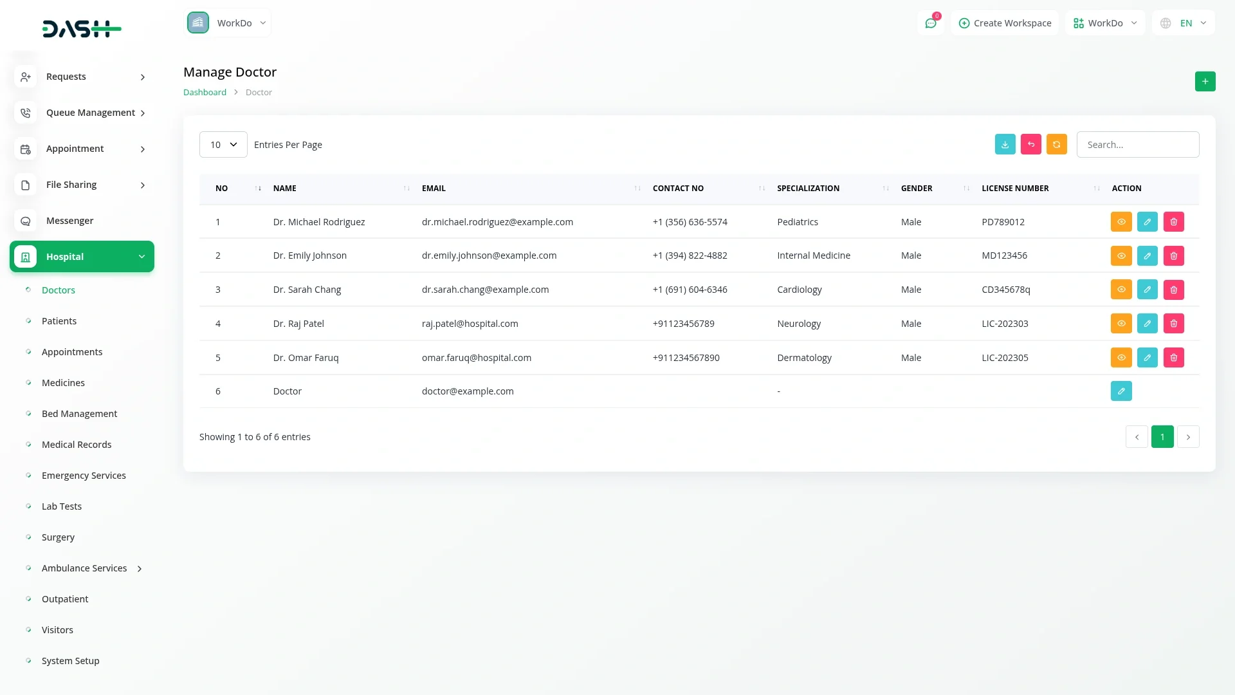The width and height of the screenshot is (1235, 695).
Task: Sort table by Name column header
Action: click(x=285, y=188)
